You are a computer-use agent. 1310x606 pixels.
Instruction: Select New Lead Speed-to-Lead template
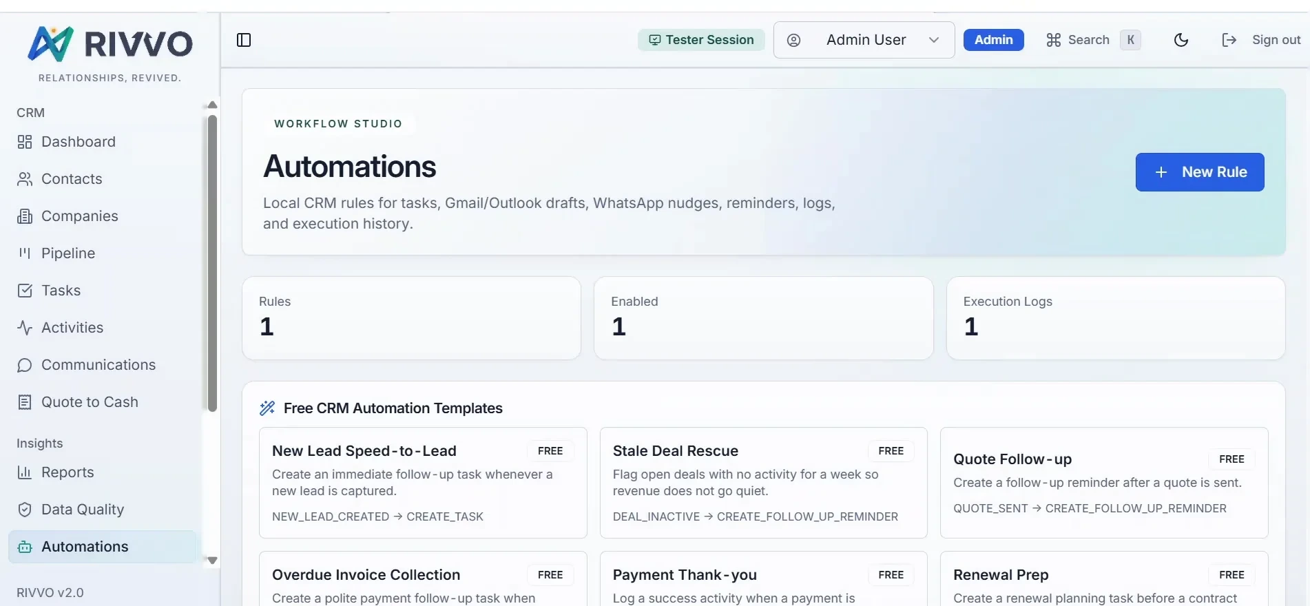423,483
